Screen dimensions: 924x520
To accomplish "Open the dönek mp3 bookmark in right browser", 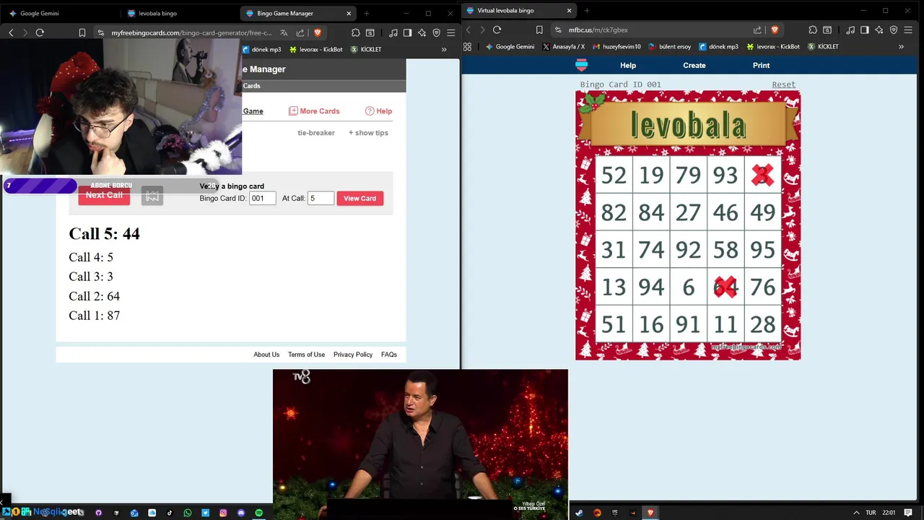I will point(718,46).
